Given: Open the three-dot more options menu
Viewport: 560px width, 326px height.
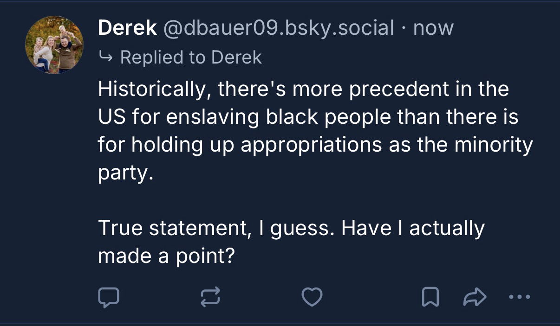Looking at the screenshot, I should (x=518, y=298).
